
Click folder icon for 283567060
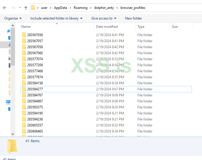coord(24,53)
